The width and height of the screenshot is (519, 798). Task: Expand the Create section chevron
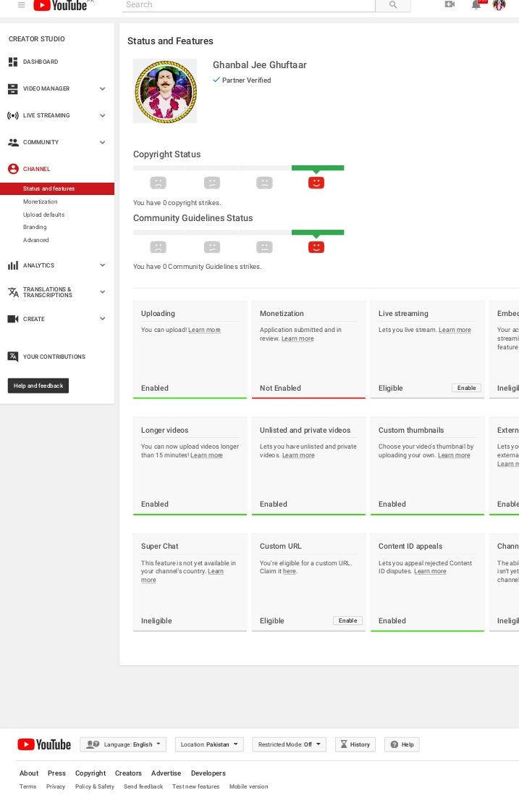point(103,319)
